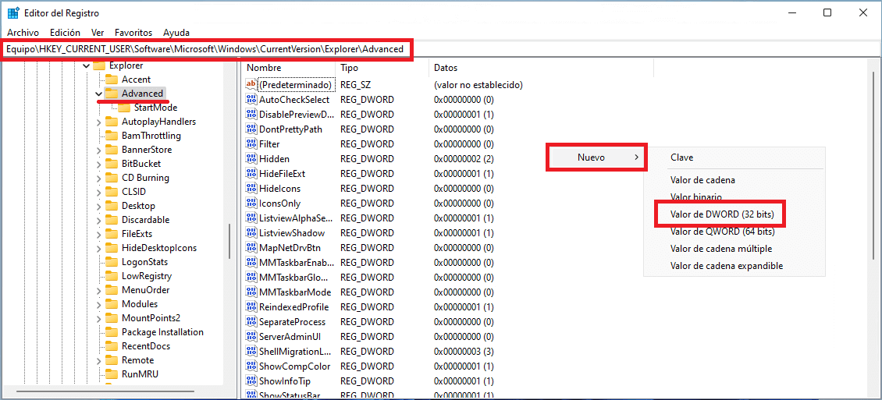Viewport: 882px width, 400px height.
Task: Click the RunMRU folder icon
Action: 112,374
